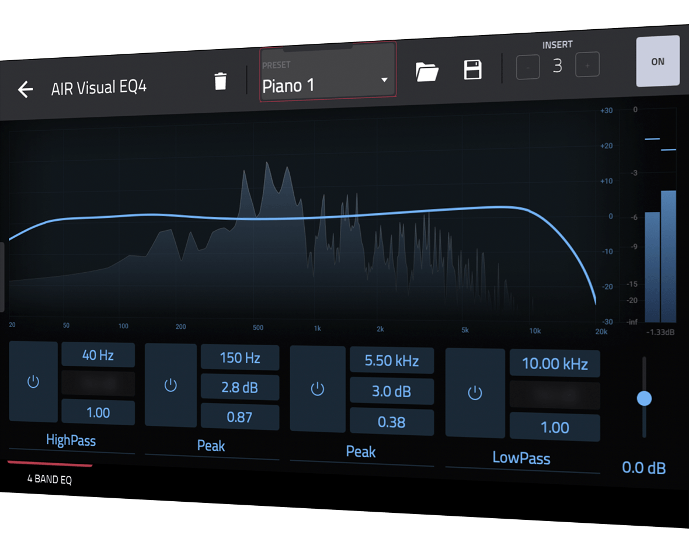Viewport: 689px width, 552px height.
Task: Change the LowPass filter type label
Action: point(521,458)
